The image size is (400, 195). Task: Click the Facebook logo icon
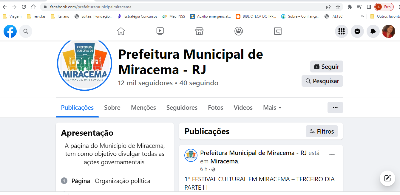click(x=10, y=31)
